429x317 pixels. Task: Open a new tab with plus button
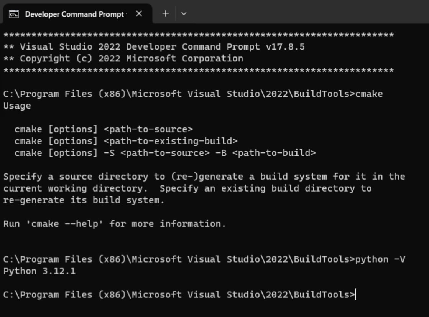(x=166, y=14)
